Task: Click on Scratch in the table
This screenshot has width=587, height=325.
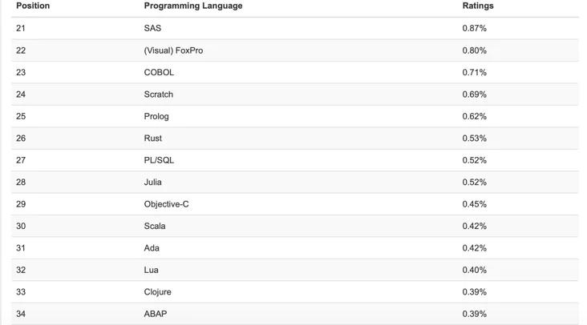Action: [x=159, y=94]
